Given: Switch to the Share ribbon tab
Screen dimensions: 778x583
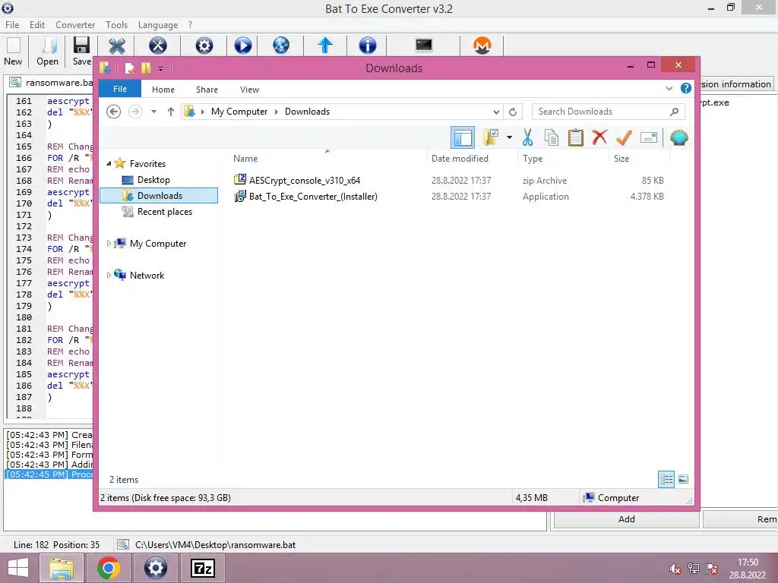Looking at the screenshot, I should click(207, 90).
